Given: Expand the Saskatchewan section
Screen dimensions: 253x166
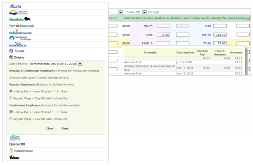Looking at the screenshot, I should point(21,151).
